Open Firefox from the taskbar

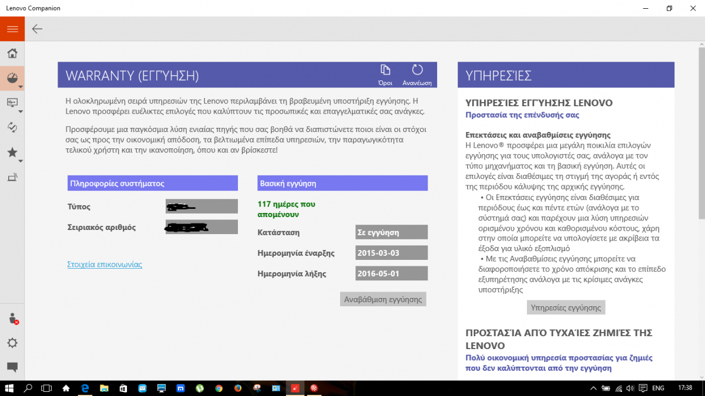[237, 388]
